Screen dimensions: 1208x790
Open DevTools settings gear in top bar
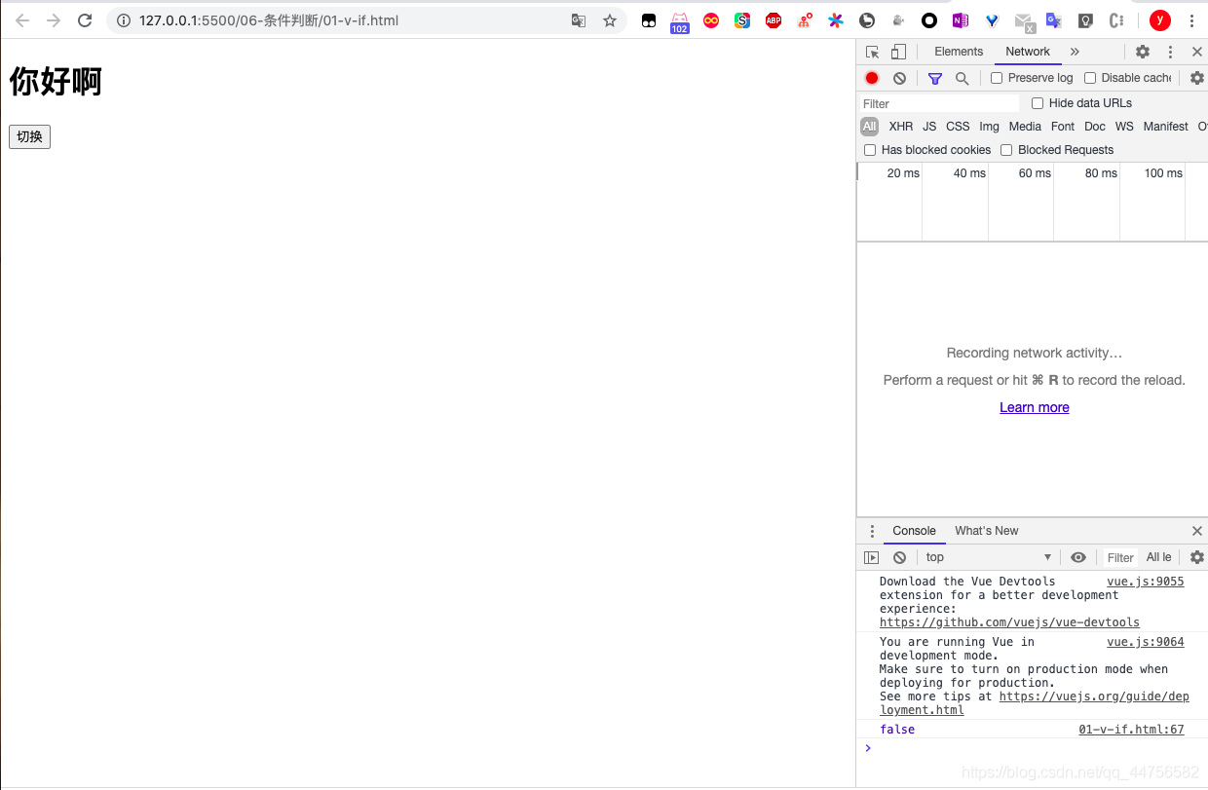click(x=1143, y=52)
